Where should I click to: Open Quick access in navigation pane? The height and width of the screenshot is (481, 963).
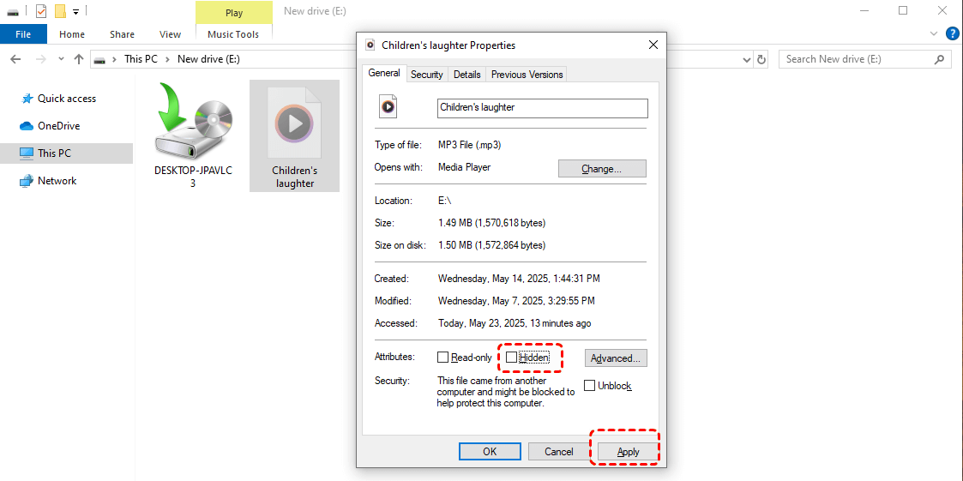(66, 99)
